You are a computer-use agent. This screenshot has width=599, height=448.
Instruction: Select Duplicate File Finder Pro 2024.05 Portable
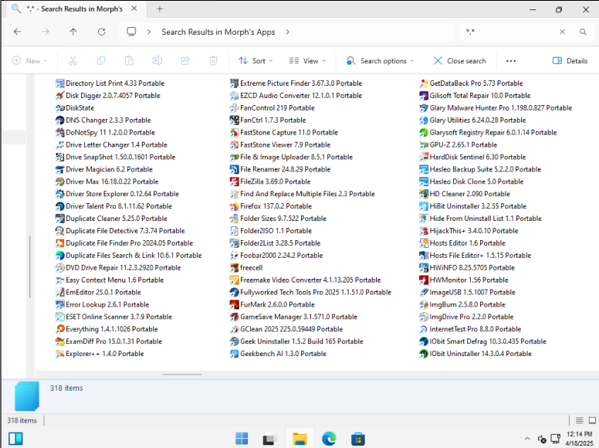pyautogui.click(x=124, y=243)
